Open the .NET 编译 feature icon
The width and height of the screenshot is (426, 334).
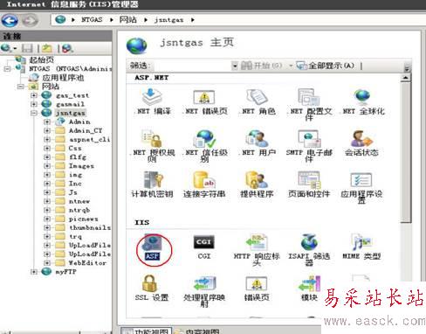pos(152,97)
